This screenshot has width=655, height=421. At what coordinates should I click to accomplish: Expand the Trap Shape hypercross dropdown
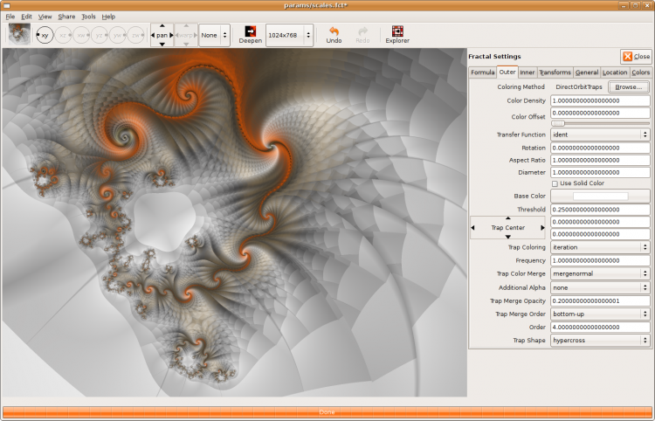[600, 340]
